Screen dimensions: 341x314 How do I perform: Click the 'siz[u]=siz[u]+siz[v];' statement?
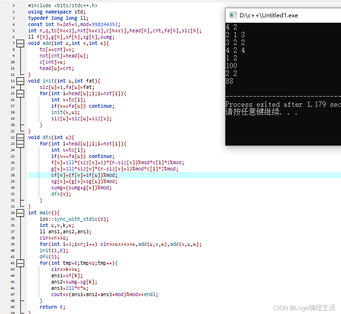tap(82, 119)
